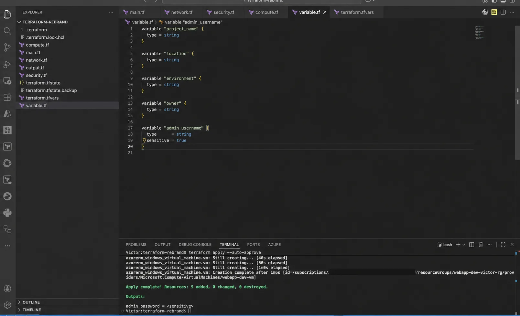Open terraform.tfstate.backup in the explorer

(x=68, y=90)
